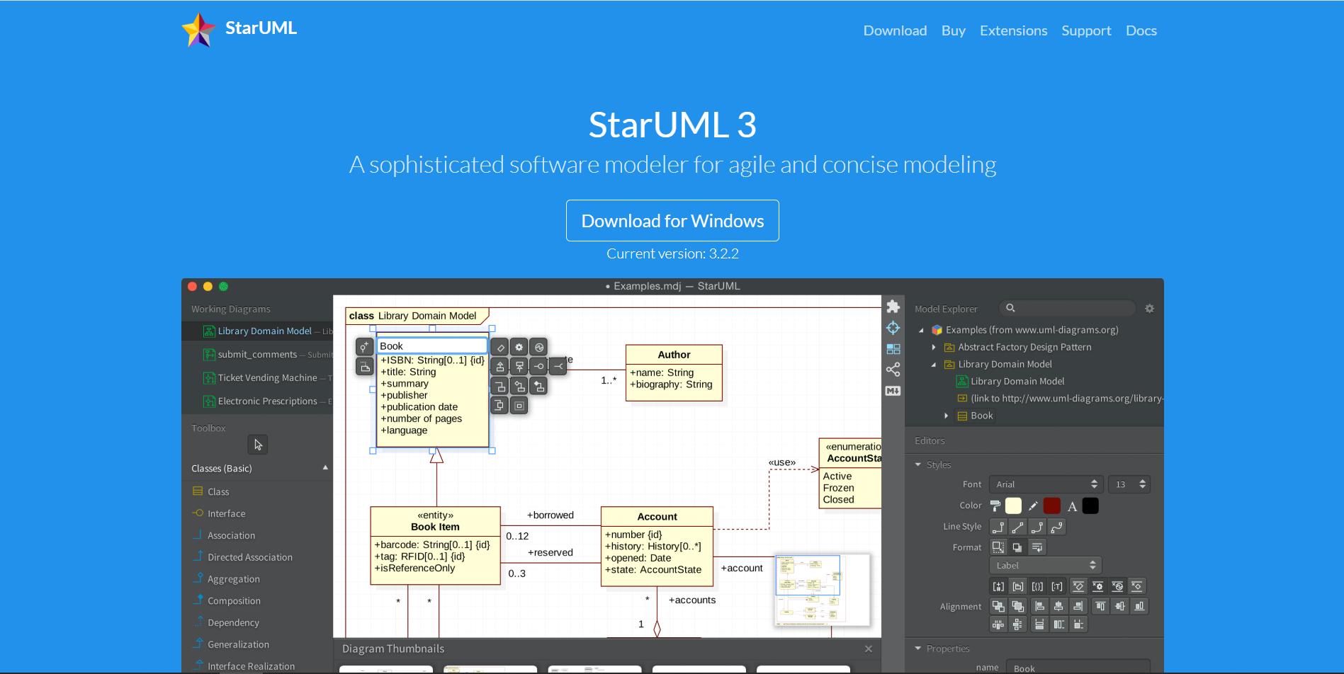Click the Download for Windows button
Image resolution: width=1344 pixels, height=674 pixels.
[x=672, y=221]
